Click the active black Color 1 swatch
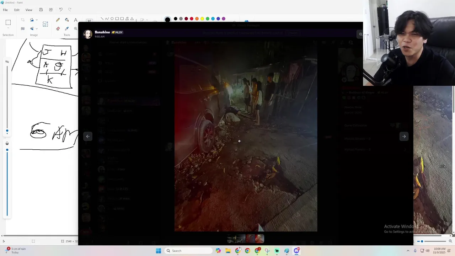The height and width of the screenshot is (256, 455). click(167, 19)
